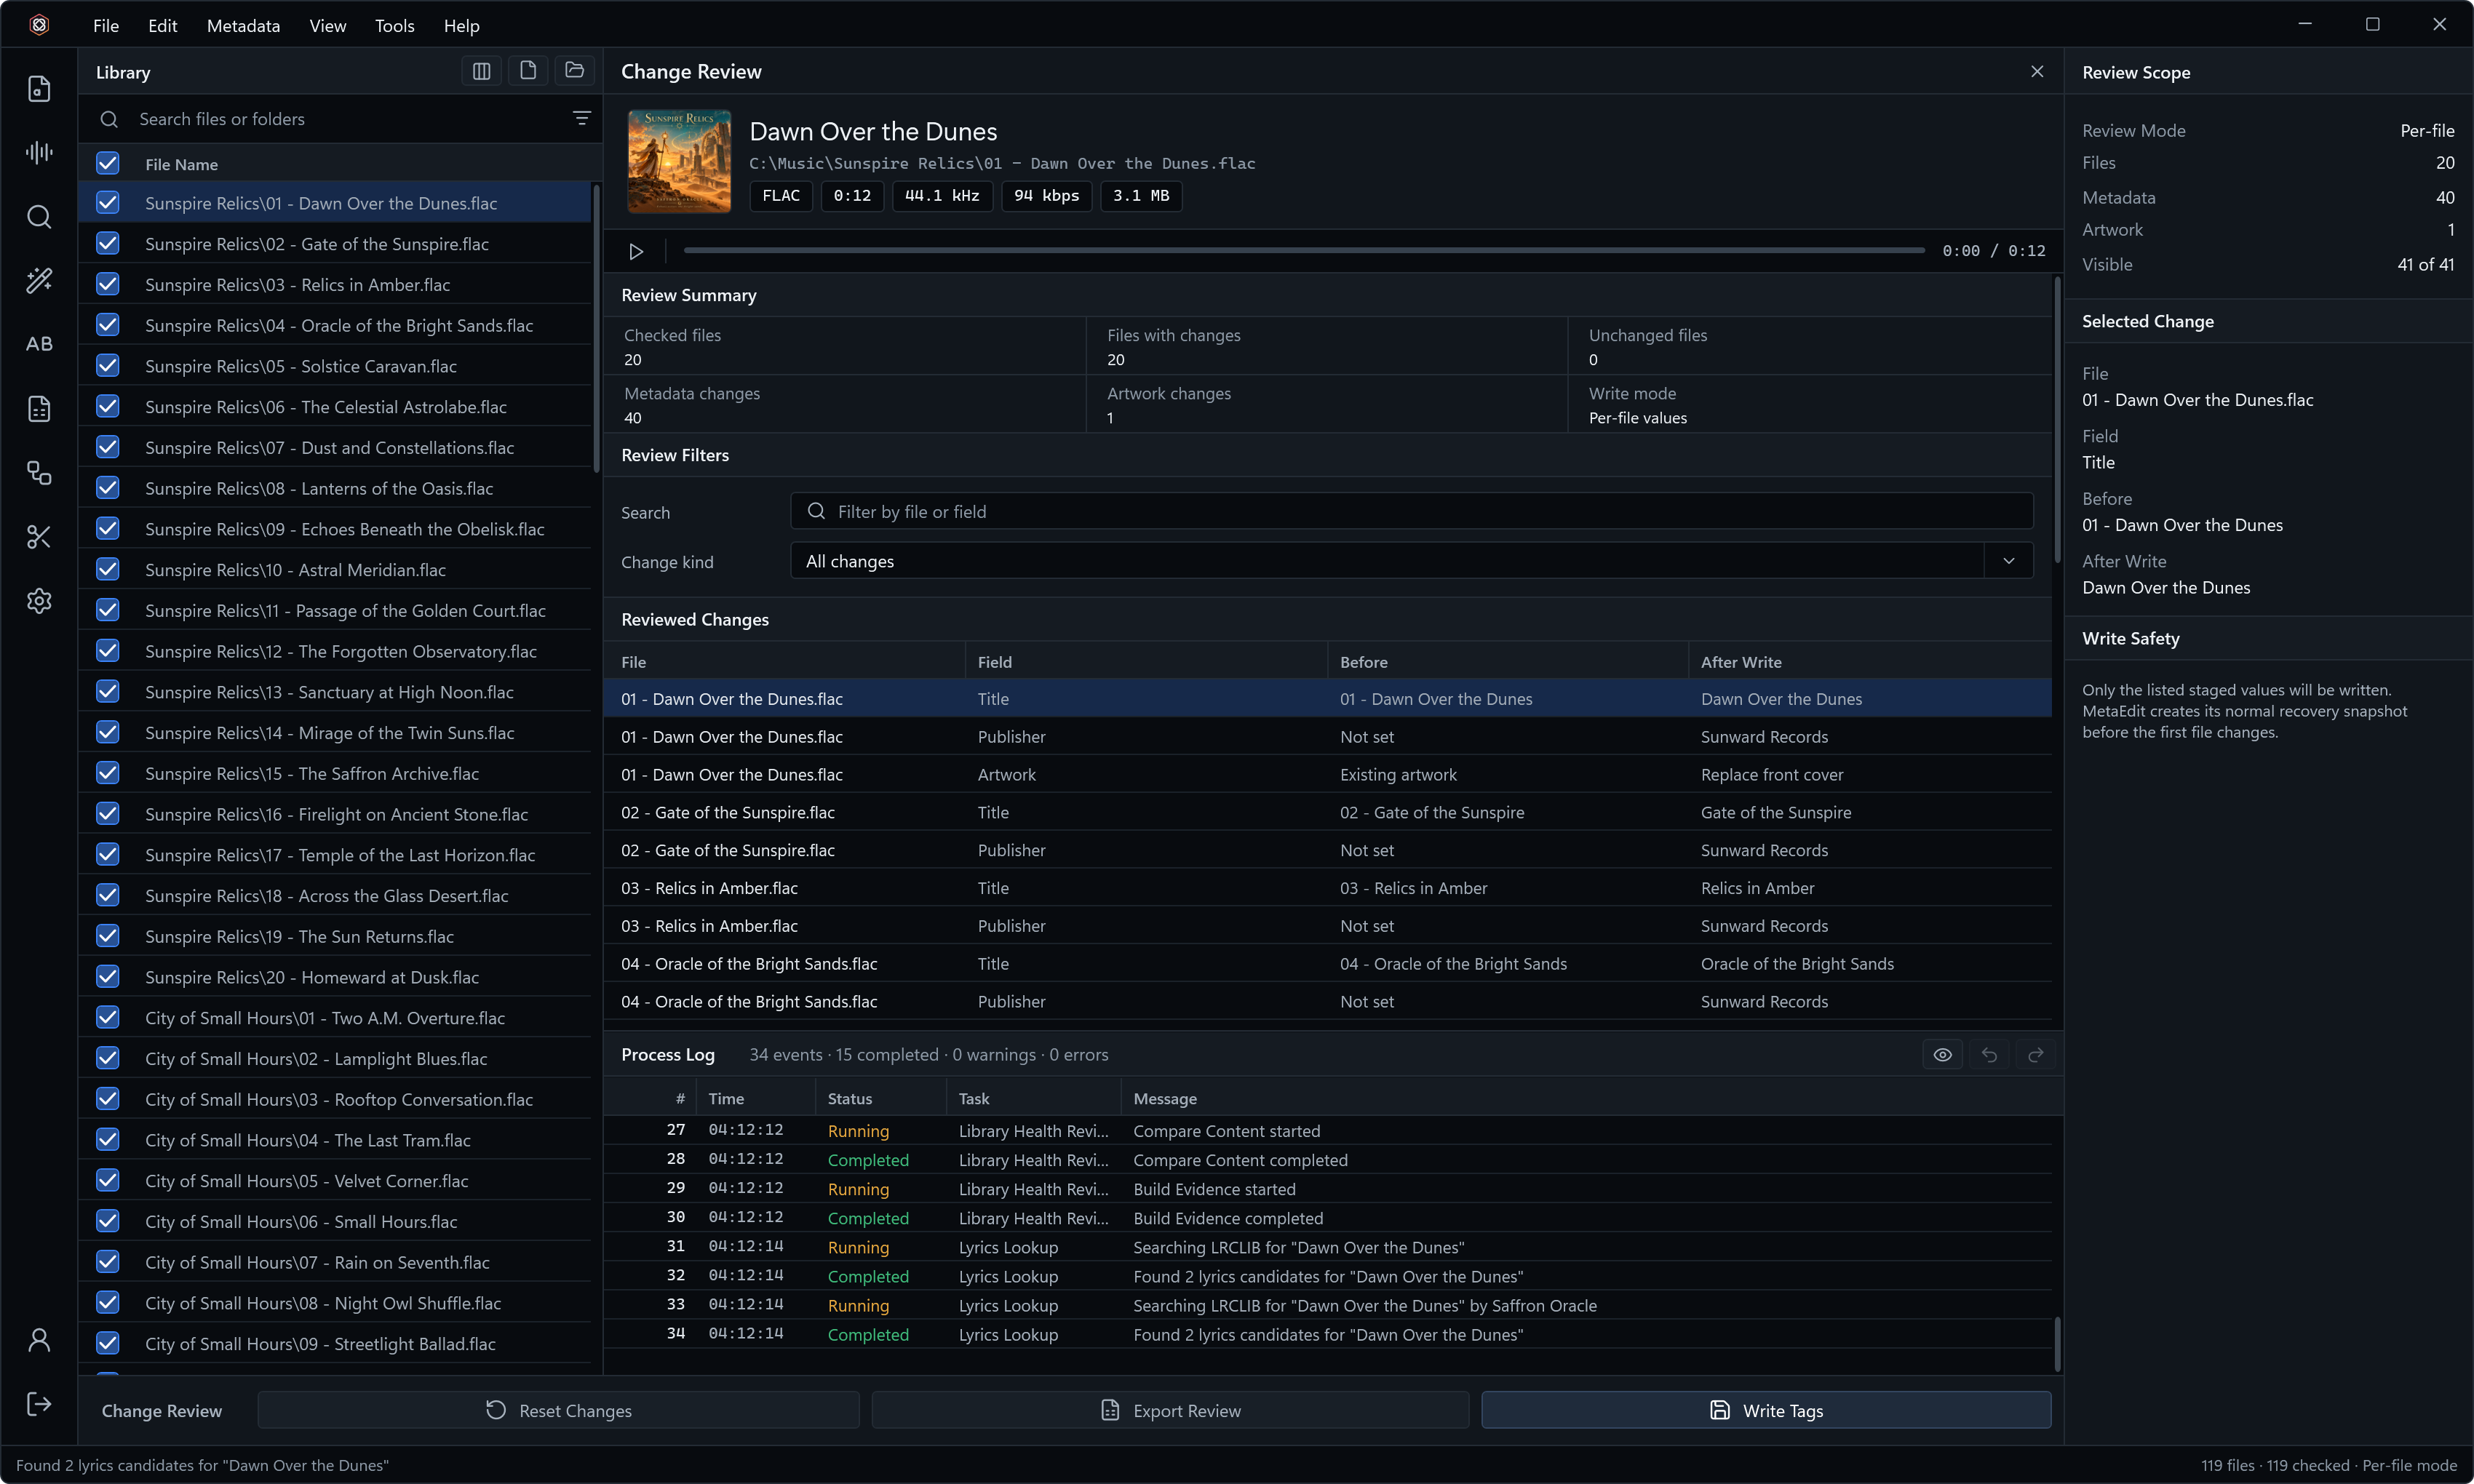Click the Reviewed Changes vertical scrollbar
The width and height of the screenshot is (2474, 1484).
2057,420
